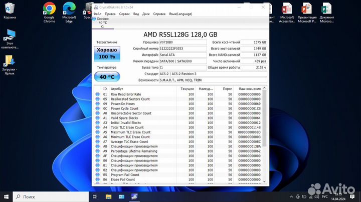Open the Документ Microsoft Publisher desktop icon
Viewport: 361px width, 202px height.
pyautogui.click(x=327, y=12)
